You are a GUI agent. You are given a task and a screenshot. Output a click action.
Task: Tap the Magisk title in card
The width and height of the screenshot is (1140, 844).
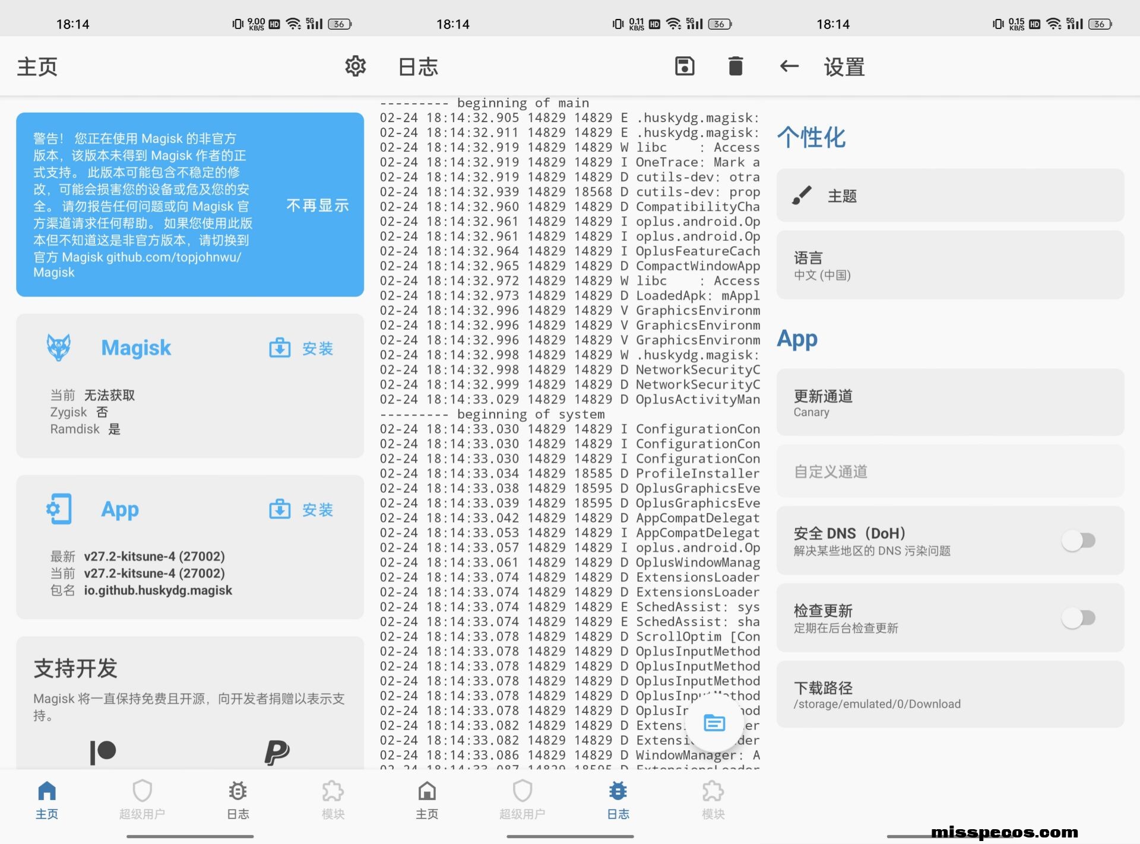pos(136,348)
